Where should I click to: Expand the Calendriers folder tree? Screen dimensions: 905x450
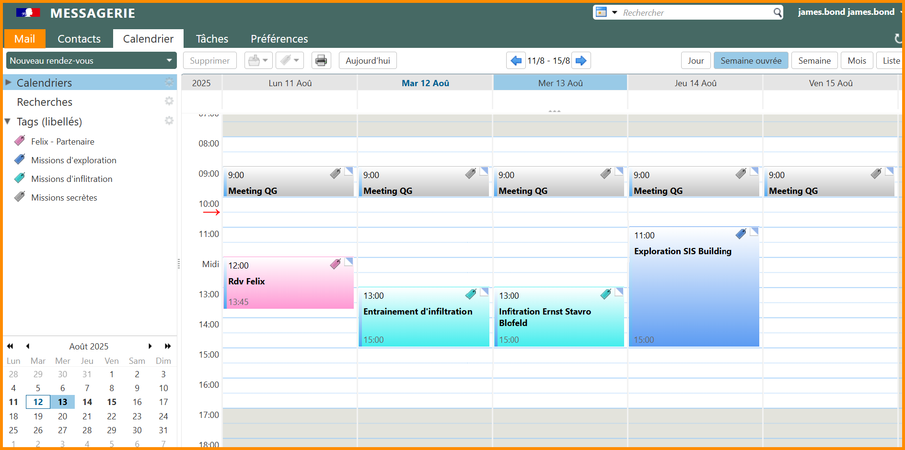pyautogui.click(x=8, y=83)
